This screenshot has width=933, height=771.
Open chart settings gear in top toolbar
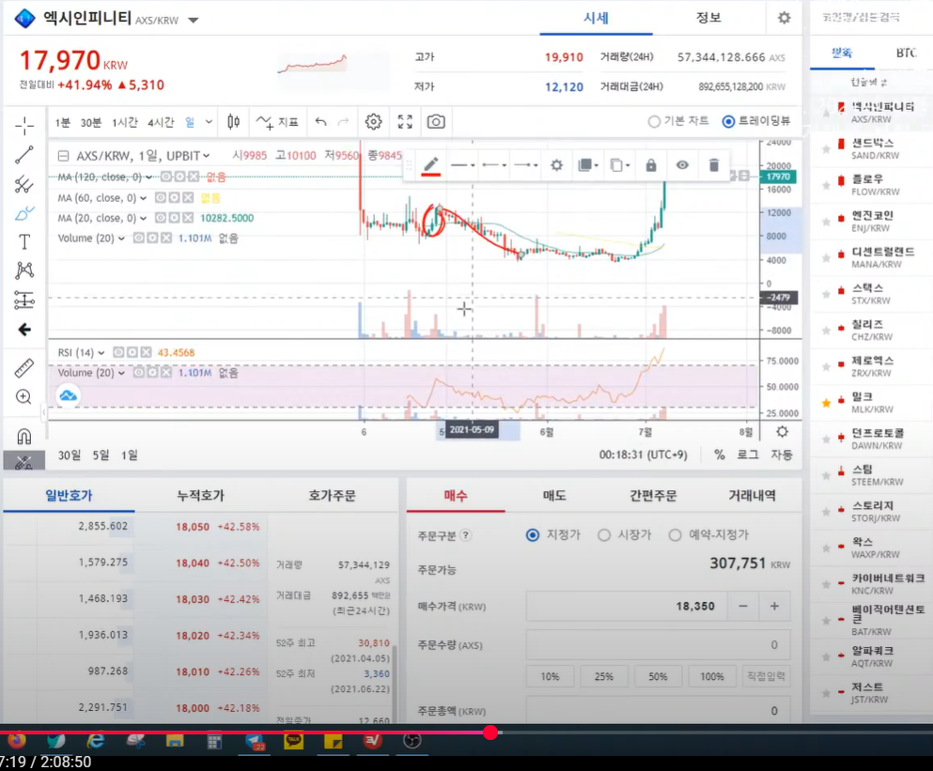pos(373,122)
